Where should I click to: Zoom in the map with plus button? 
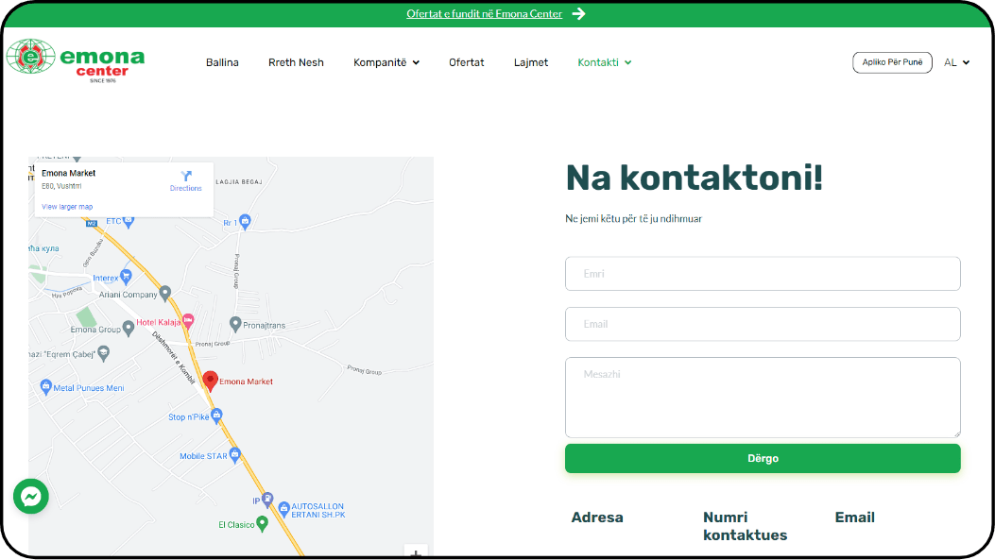coord(416,552)
